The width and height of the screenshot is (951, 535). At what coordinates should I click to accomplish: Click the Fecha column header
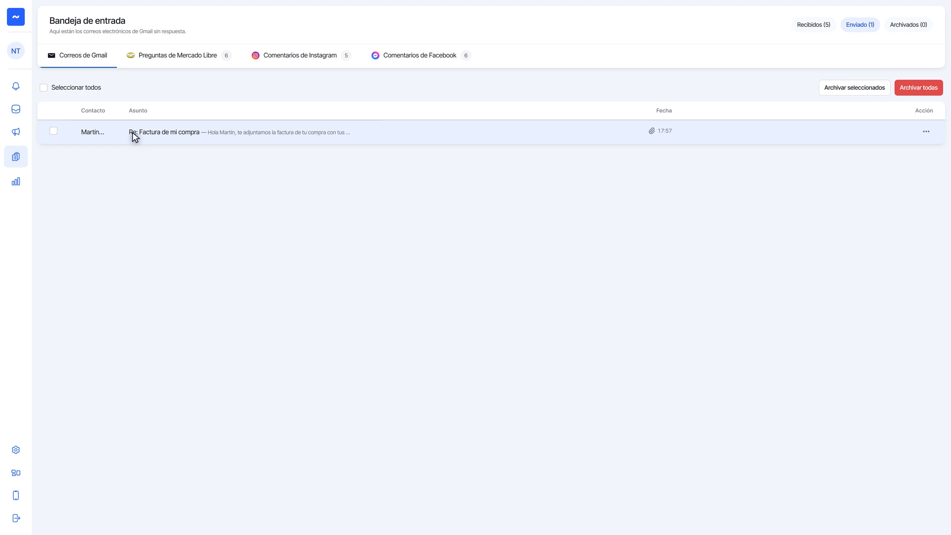coord(664,110)
